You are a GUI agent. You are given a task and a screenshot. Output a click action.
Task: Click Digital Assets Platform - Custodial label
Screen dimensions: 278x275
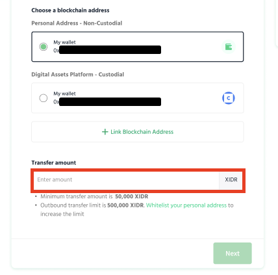pos(78,75)
